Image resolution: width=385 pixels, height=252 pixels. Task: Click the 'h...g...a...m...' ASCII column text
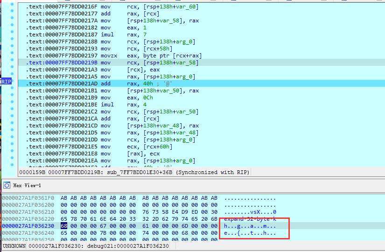[250, 225]
